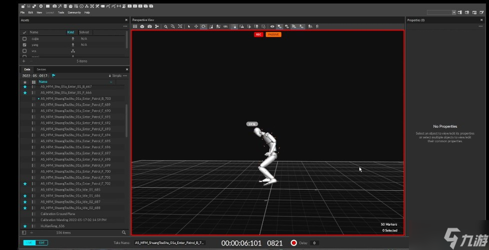Sort assets by Kind column header
This screenshot has width=489, height=250.
coord(71,32)
